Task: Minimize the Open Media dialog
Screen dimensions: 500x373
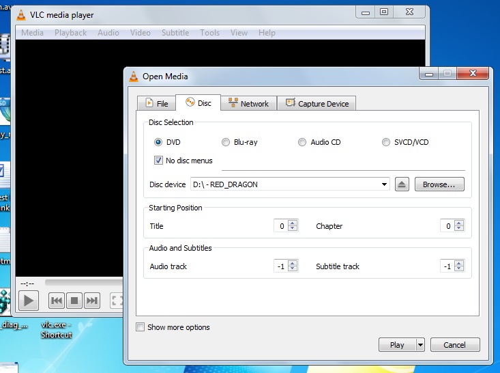Action: pos(429,74)
